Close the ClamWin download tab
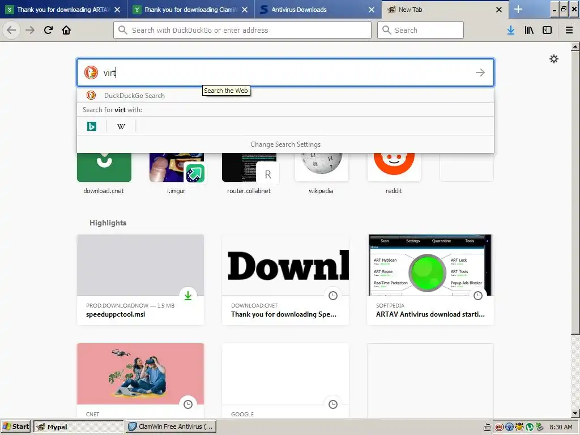580x435 pixels. pyautogui.click(x=245, y=10)
